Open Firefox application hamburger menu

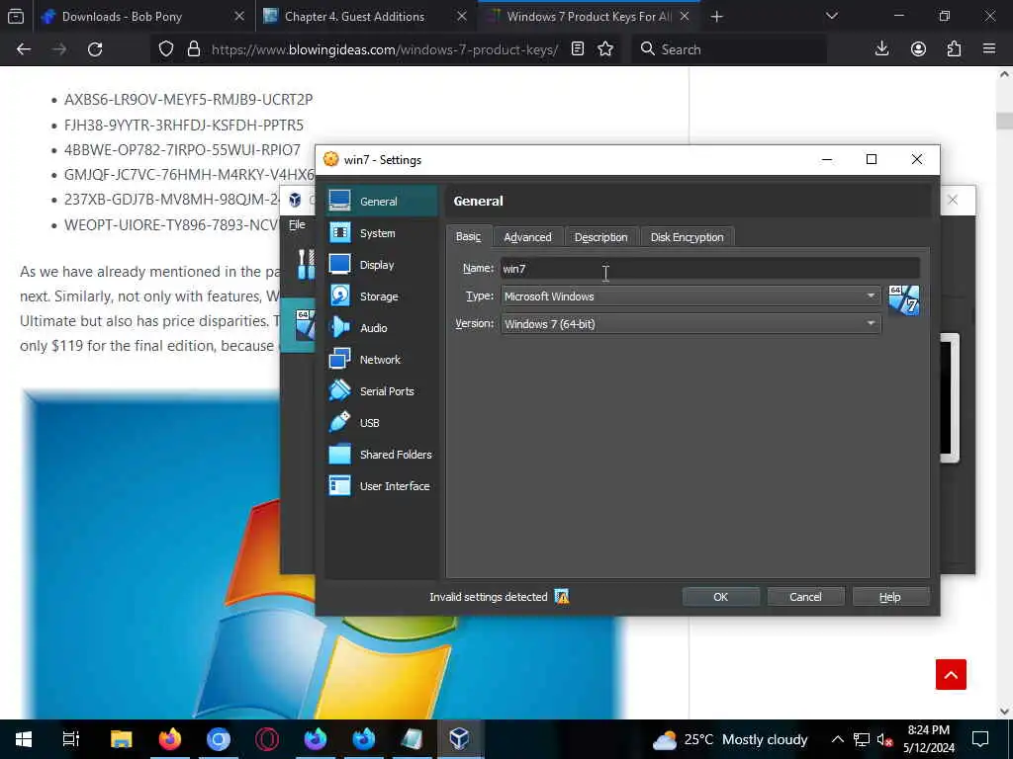pyautogui.click(x=989, y=49)
